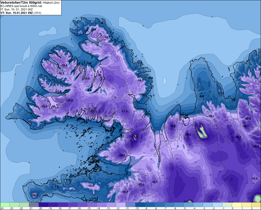Select legend swatch labeled -21
Image resolution: width=261 pixels, height=210 pixels.
click(x=34, y=205)
